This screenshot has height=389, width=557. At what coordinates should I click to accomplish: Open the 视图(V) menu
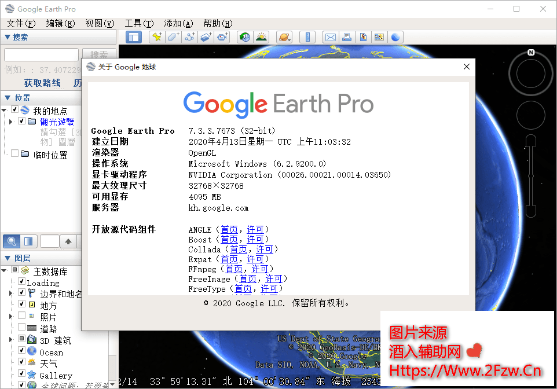[100, 24]
